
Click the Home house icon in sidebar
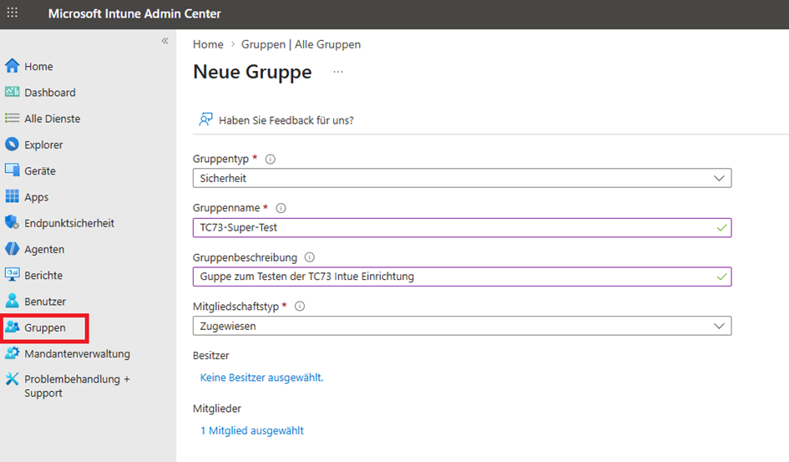point(12,66)
